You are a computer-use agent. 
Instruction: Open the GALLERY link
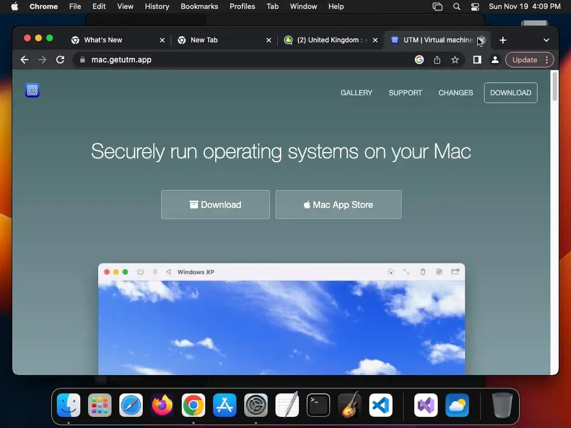(x=356, y=93)
